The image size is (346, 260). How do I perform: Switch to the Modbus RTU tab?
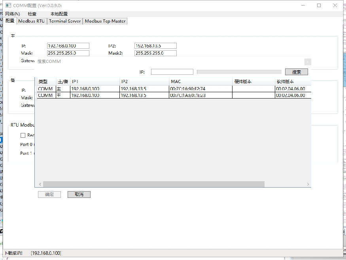coord(32,21)
